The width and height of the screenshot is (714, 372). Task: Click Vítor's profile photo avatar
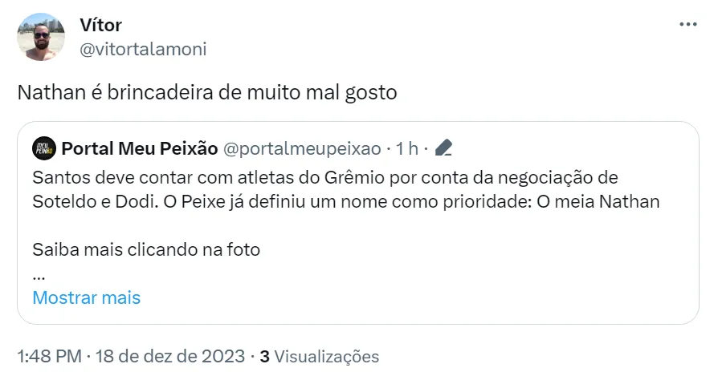[40, 37]
